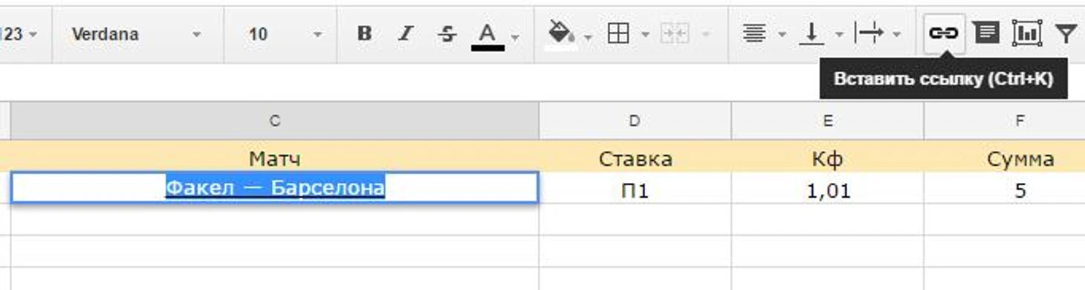1085x290 pixels.
Task: Click the insert link icon
Action: 944,33
